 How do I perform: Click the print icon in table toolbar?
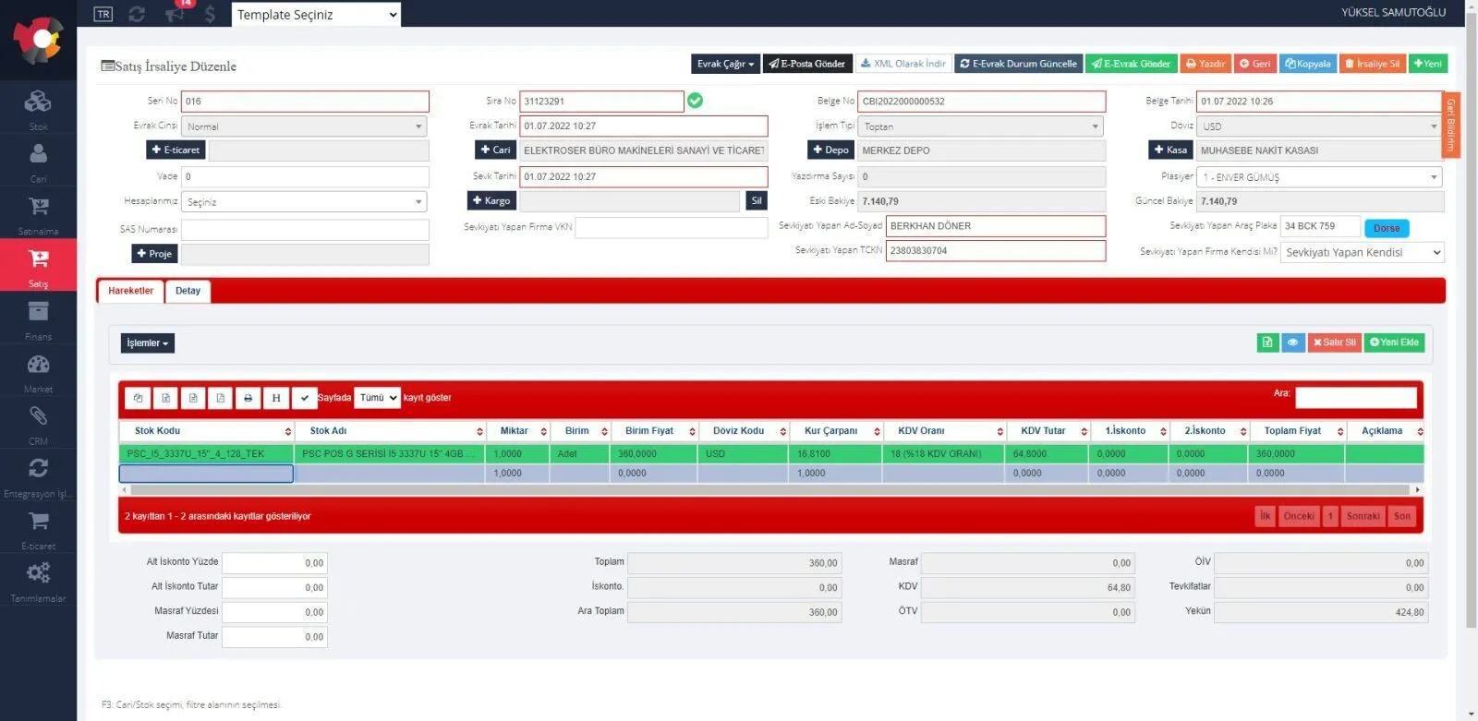[248, 398]
